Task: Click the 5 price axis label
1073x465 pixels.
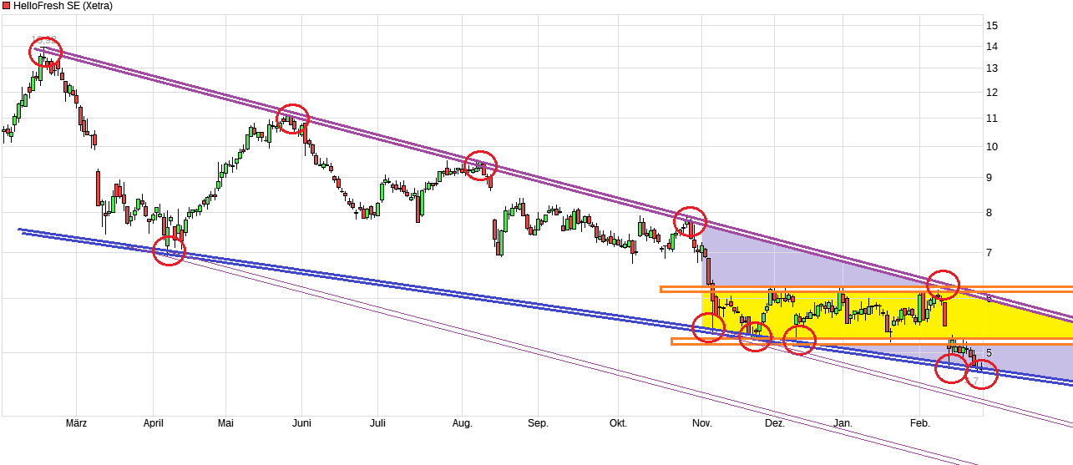Action: click(989, 353)
